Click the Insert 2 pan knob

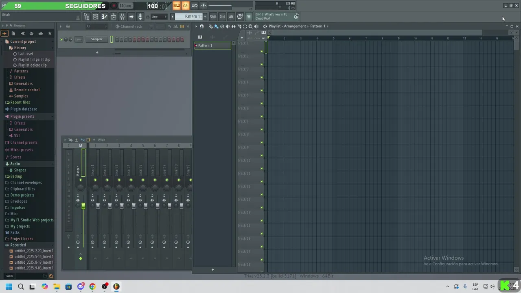tap(107, 188)
